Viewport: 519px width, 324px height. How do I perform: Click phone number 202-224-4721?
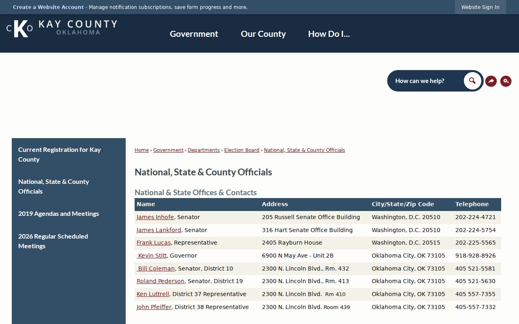476,217
